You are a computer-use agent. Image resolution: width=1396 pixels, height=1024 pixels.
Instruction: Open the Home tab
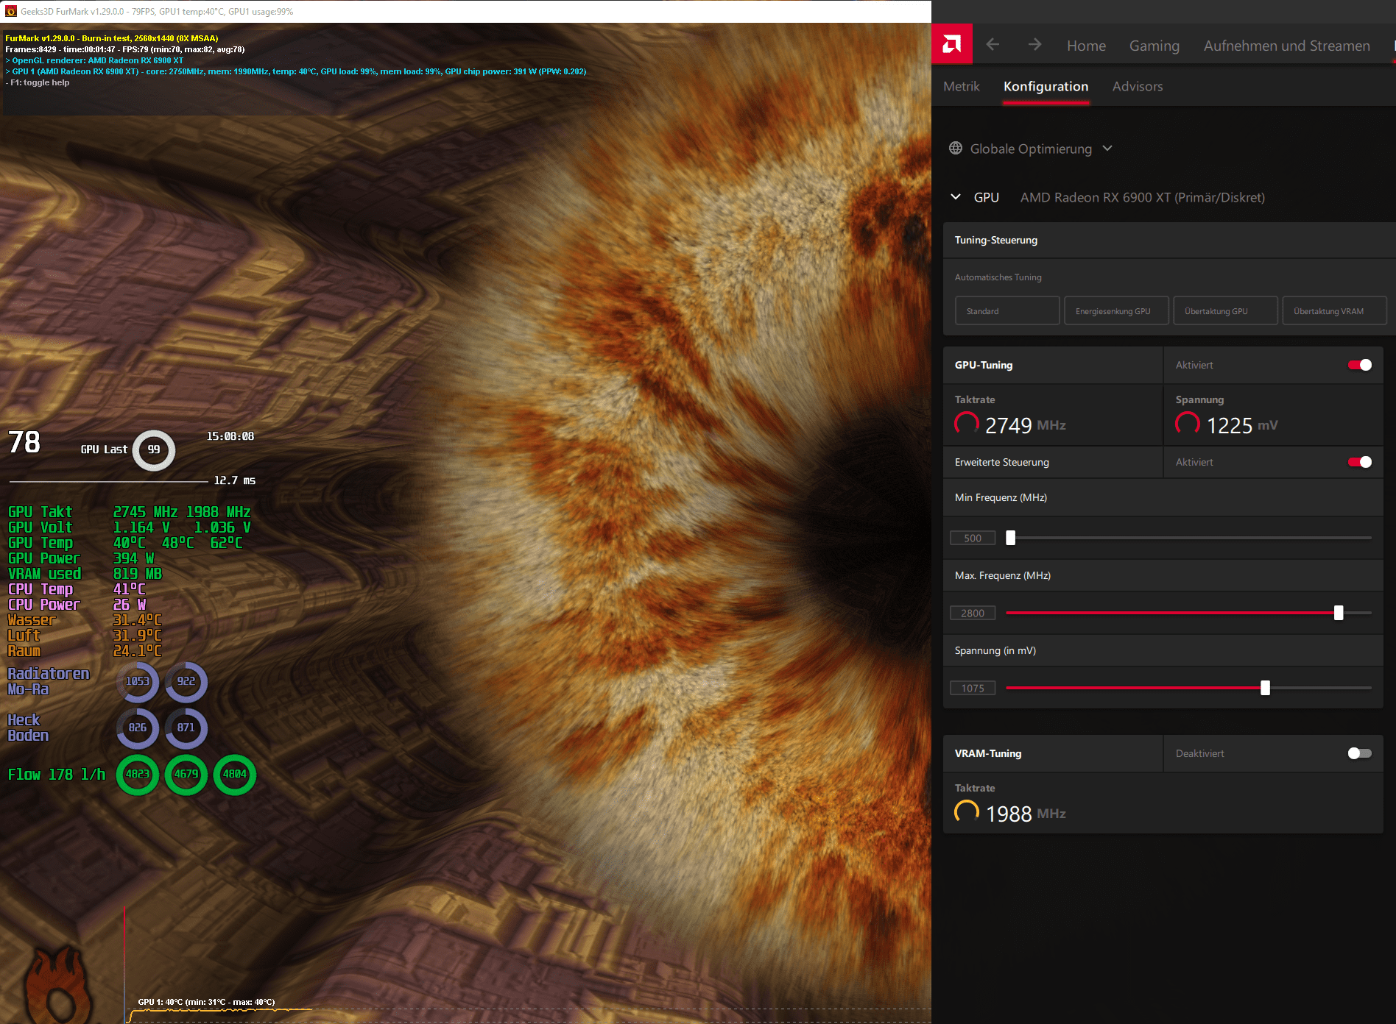(1086, 46)
